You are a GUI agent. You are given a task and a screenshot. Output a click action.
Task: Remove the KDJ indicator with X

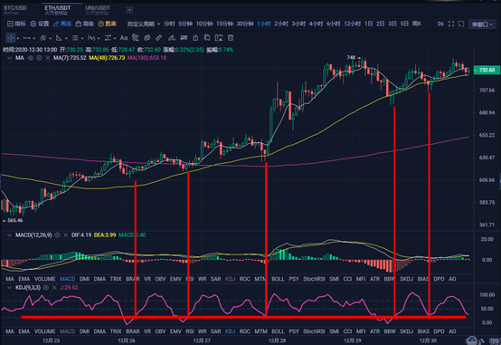click(54, 287)
